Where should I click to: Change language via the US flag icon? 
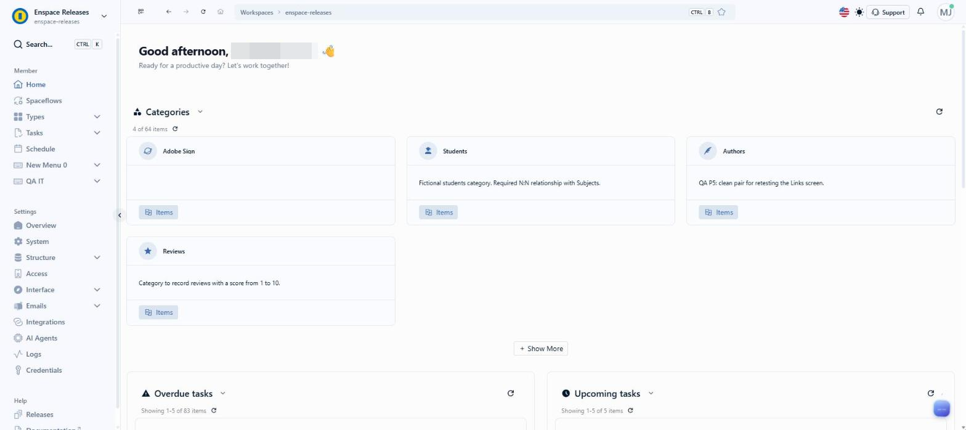tap(844, 12)
